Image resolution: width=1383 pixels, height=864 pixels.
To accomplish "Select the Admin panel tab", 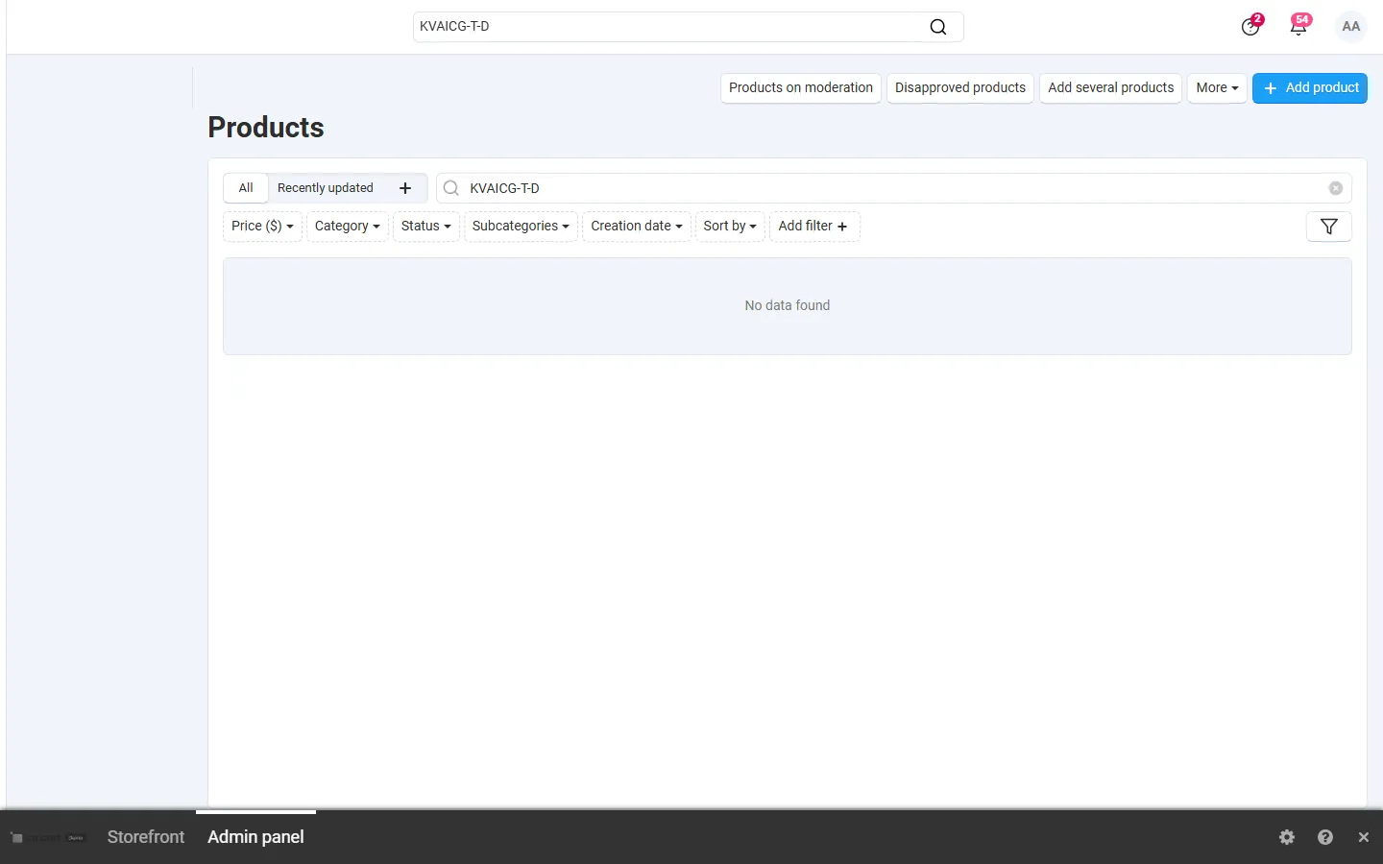I will (x=255, y=837).
